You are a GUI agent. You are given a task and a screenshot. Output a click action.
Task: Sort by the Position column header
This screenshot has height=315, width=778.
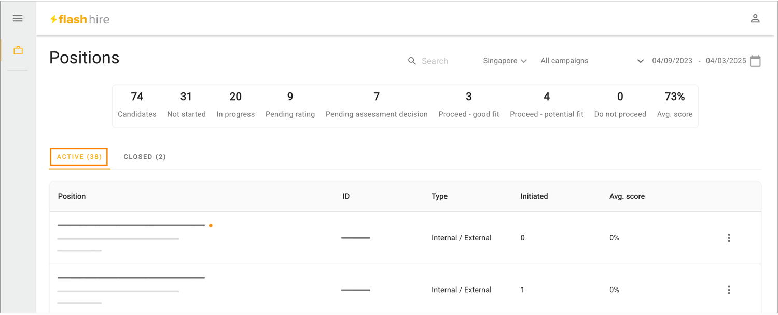point(72,196)
